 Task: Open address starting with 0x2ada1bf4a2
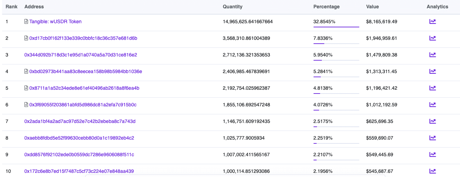coord(80,121)
